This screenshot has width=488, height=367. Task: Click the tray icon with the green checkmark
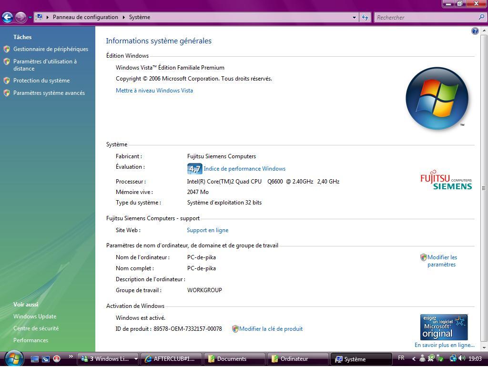pos(440,358)
